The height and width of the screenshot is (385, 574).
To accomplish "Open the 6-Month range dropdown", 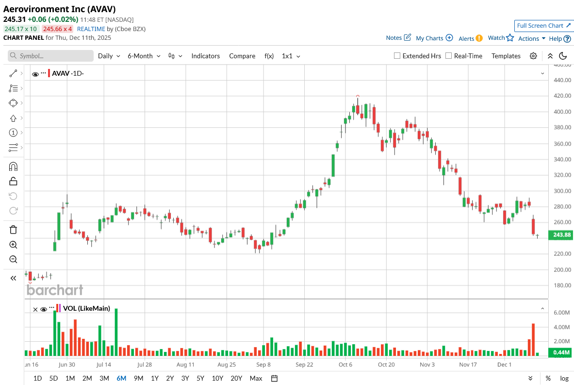I will [x=144, y=56].
